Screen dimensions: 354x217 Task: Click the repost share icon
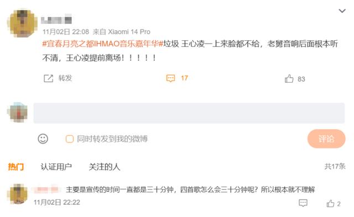point(48,78)
